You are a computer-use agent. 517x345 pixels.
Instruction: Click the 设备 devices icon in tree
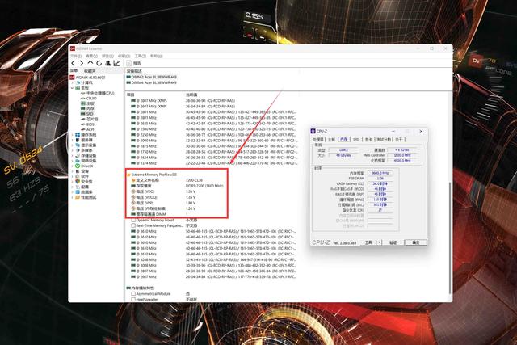pos(78,171)
